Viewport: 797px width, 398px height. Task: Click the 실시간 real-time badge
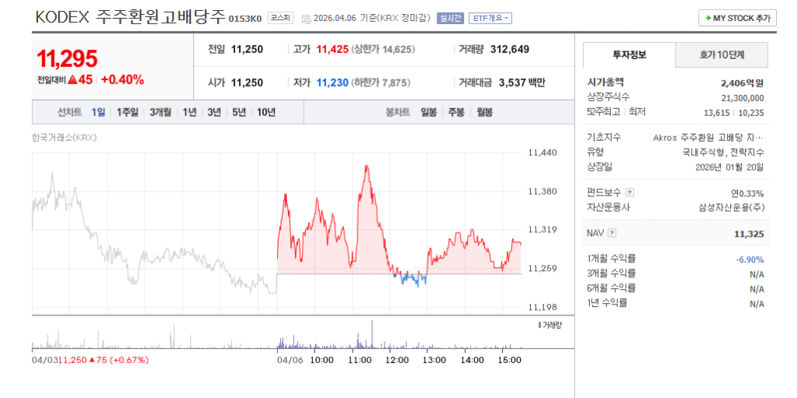click(x=450, y=18)
